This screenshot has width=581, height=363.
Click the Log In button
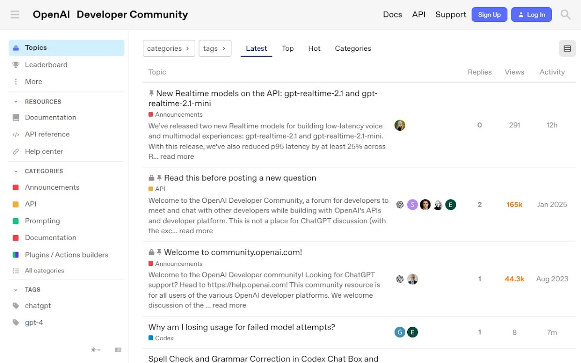pos(532,15)
